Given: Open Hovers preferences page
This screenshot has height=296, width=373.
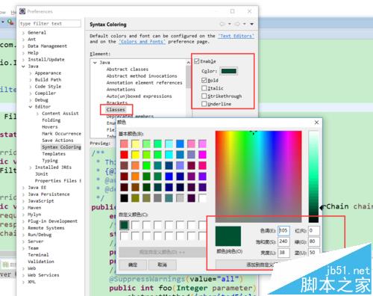Looking at the screenshot, I should tap(50, 127).
